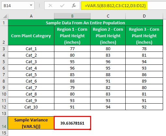This screenshot has height=136, width=166.
Task: Click the 'Region 1 - Corn Plant Height' header
Action: [x=72, y=36]
